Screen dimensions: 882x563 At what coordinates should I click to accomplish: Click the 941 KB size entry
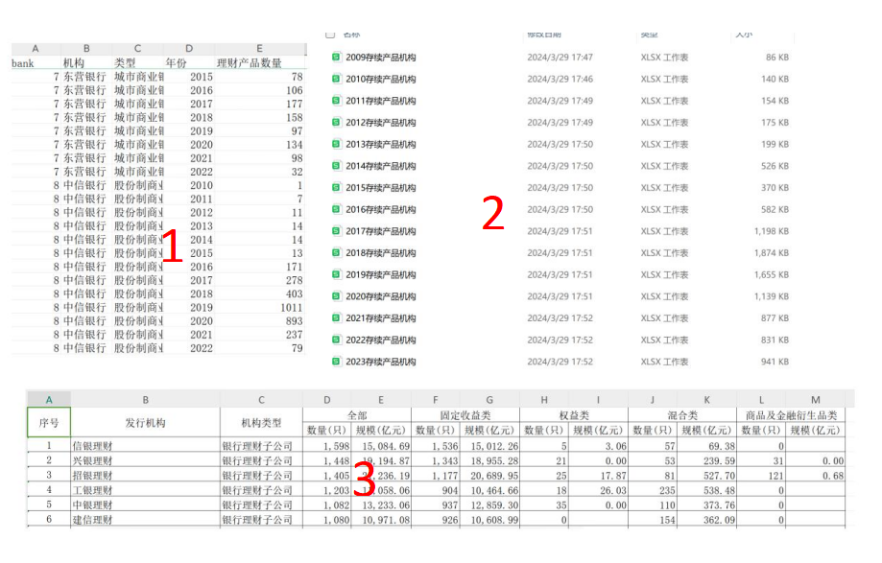775,362
